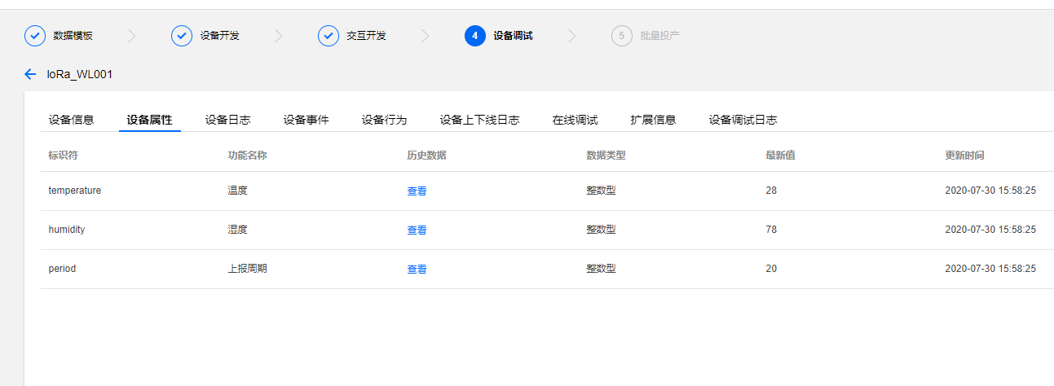Click the 数据模板 step checkmark icon
Viewport: 1054px width, 386px height.
pos(35,36)
